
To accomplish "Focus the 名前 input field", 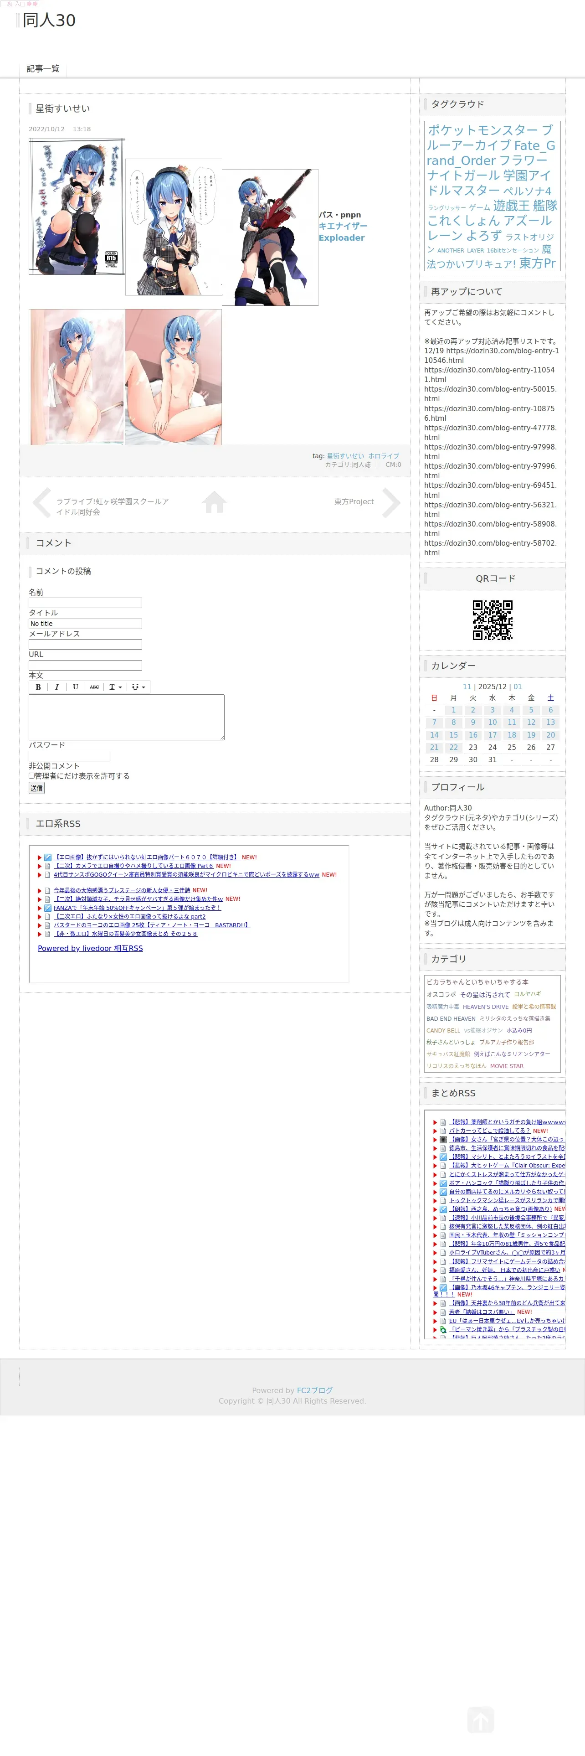I will (85, 603).
